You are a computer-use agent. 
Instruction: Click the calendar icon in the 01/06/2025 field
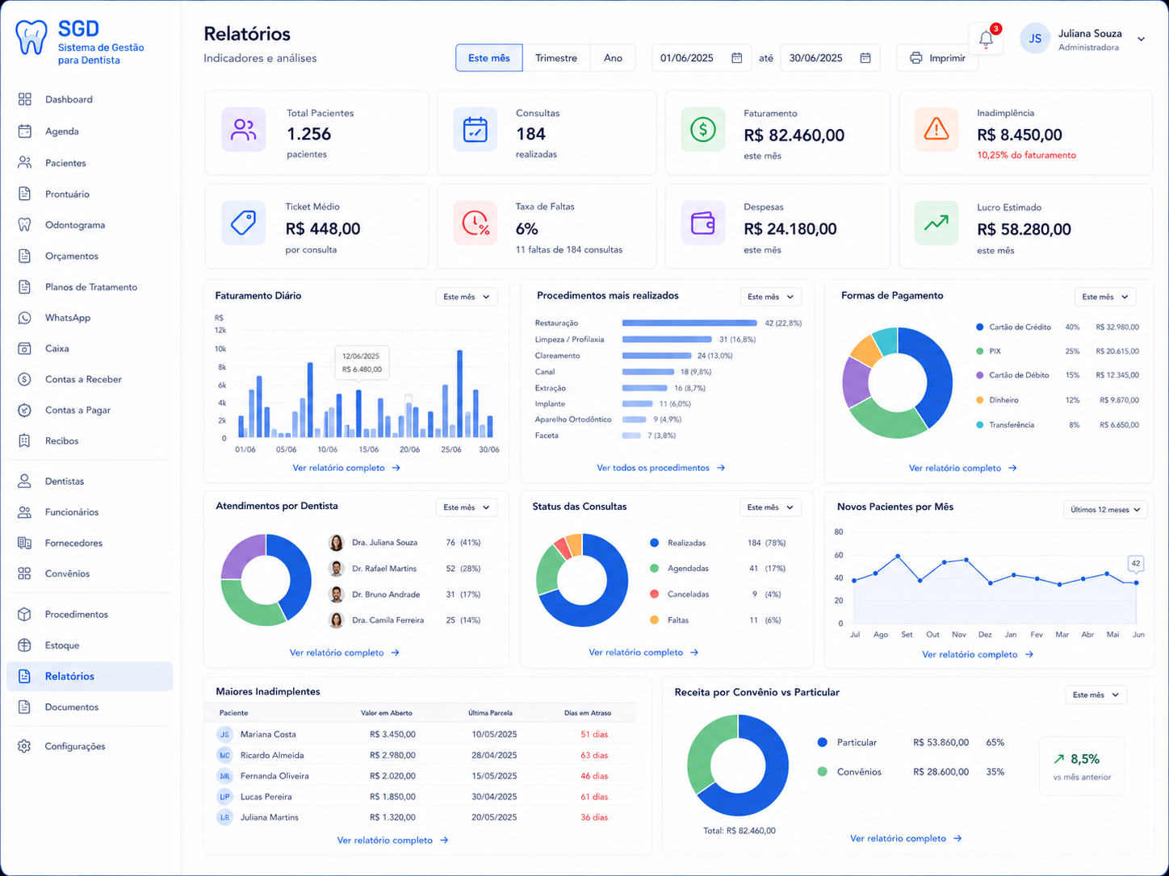737,58
